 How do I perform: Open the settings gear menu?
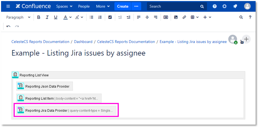(224, 6)
